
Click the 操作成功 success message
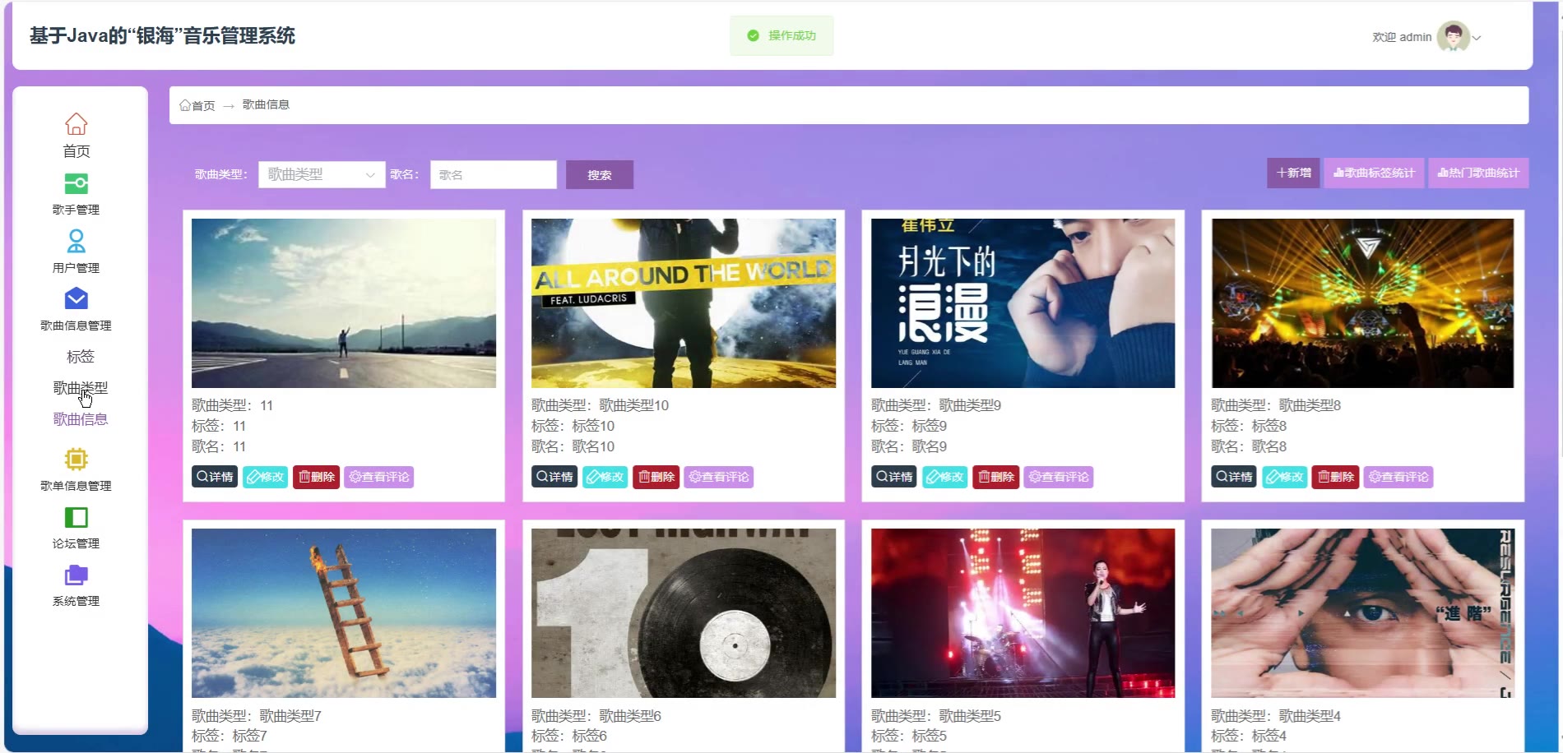pos(781,35)
